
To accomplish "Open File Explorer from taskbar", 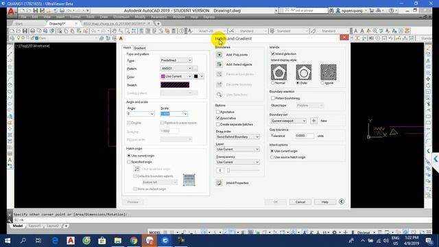I will [118, 241].
